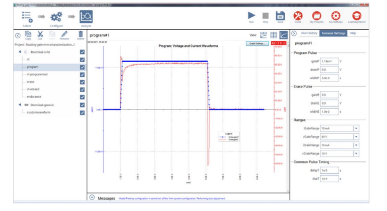Select the vt-programmed test

(x=37, y=74)
